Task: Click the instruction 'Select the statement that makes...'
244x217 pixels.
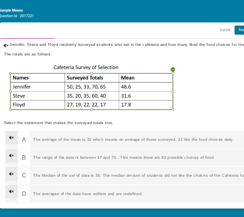Action: point(59,123)
